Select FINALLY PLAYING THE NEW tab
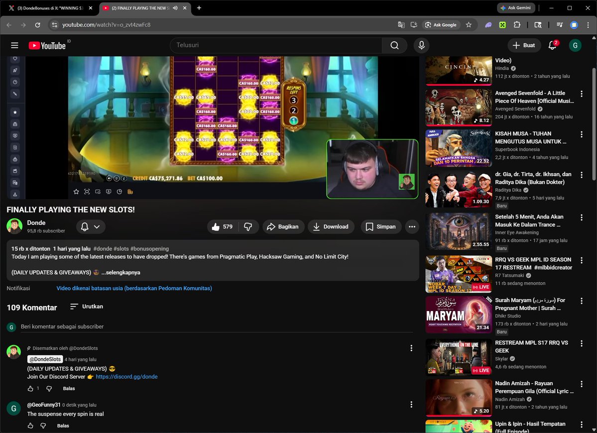The height and width of the screenshot is (433, 597). (141, 8)
